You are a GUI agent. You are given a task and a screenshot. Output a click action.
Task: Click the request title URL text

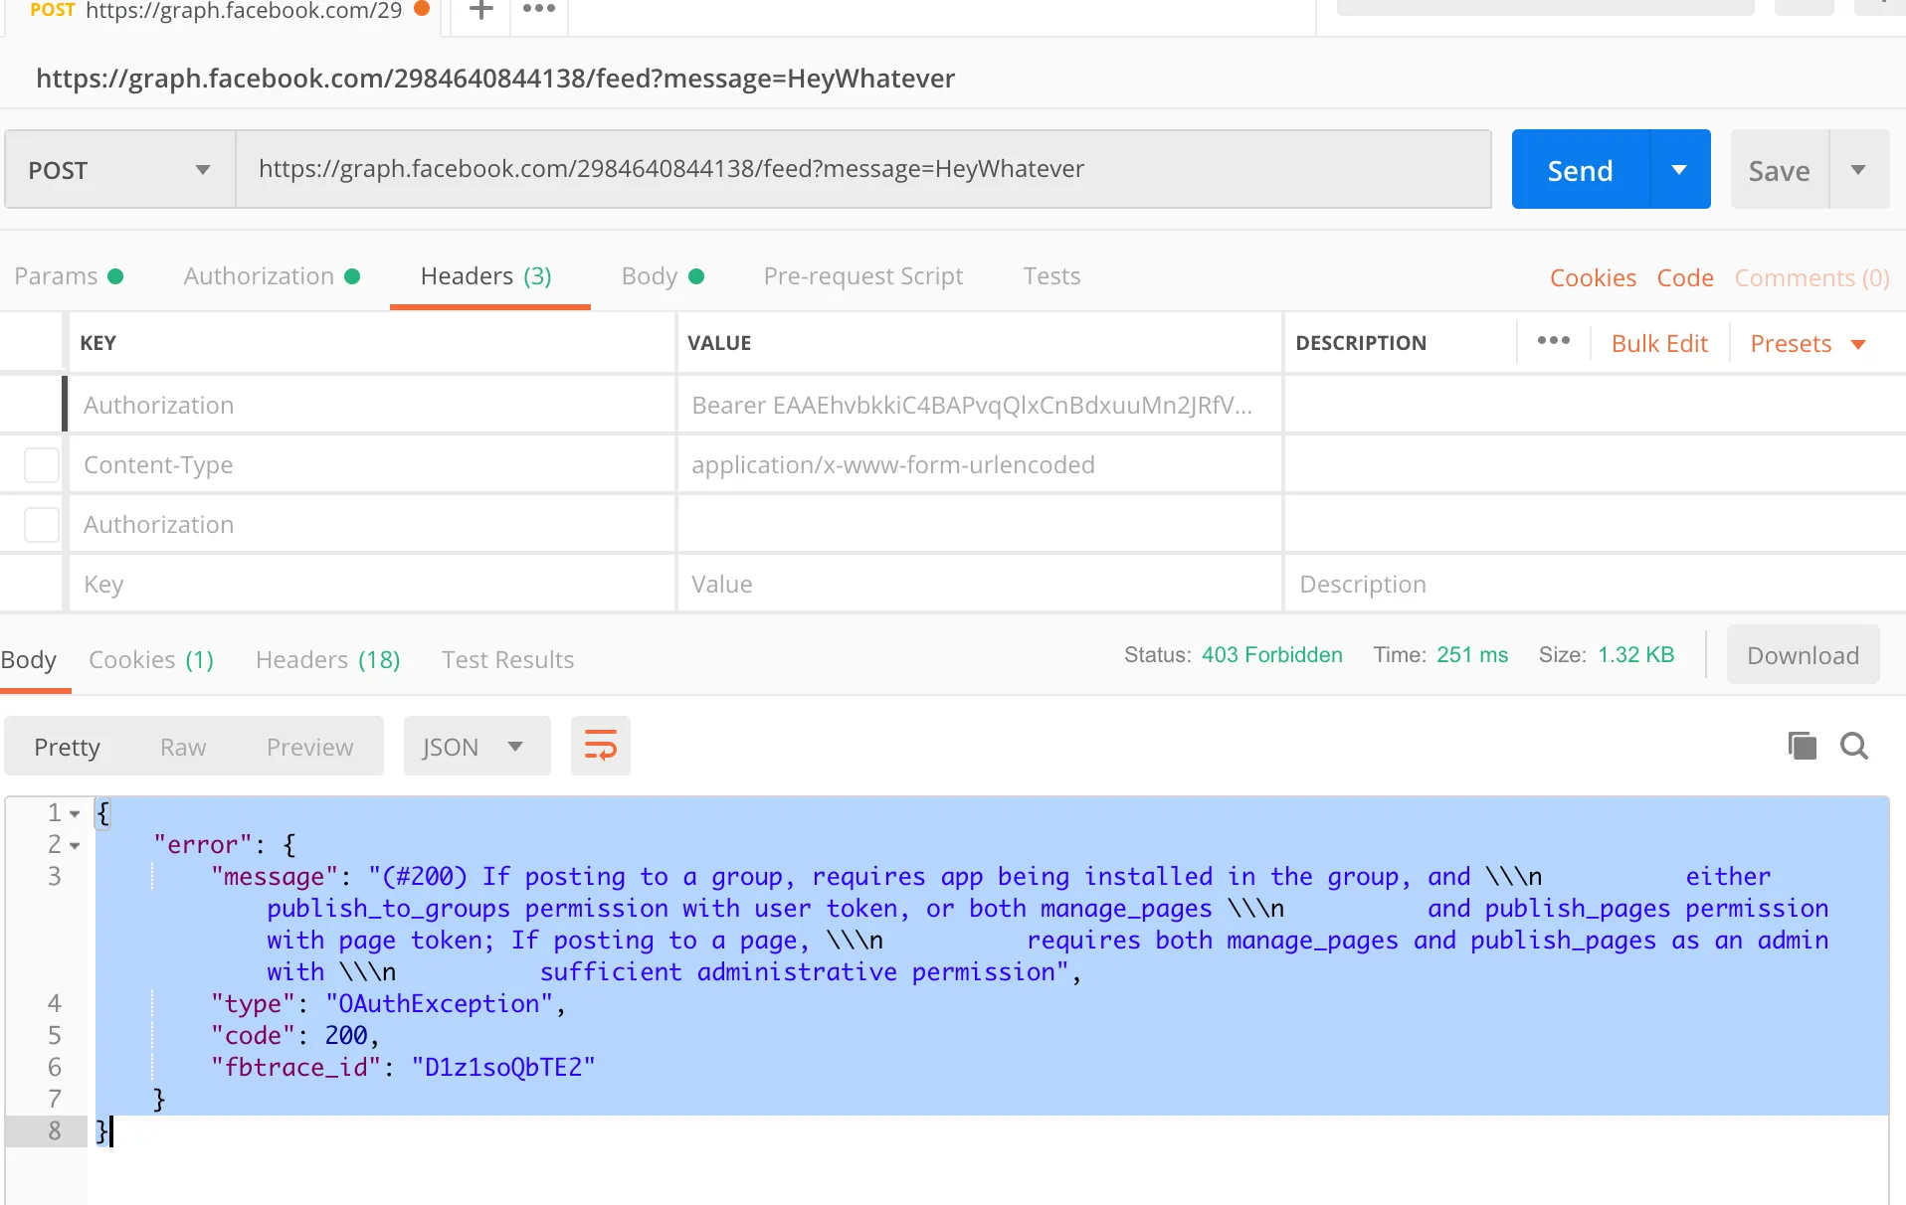pyautogui.click(x=495, y=79)
